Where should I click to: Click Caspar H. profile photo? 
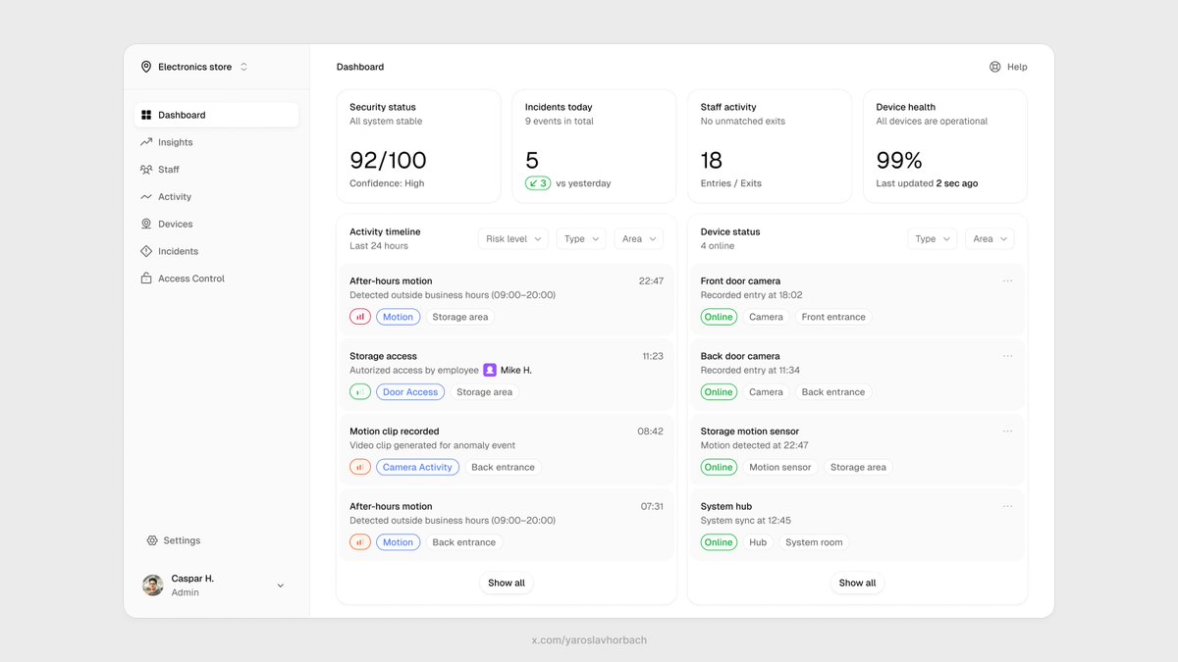point(153,586)
